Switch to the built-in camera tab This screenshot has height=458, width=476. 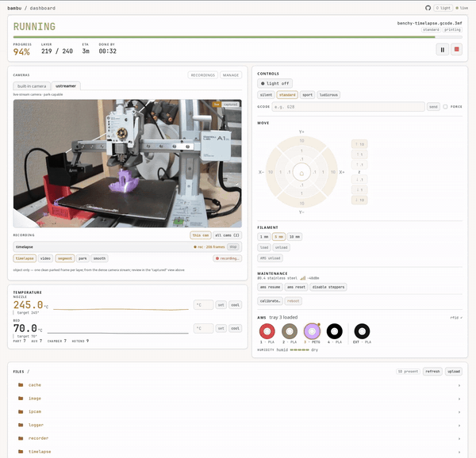point(32,86)
